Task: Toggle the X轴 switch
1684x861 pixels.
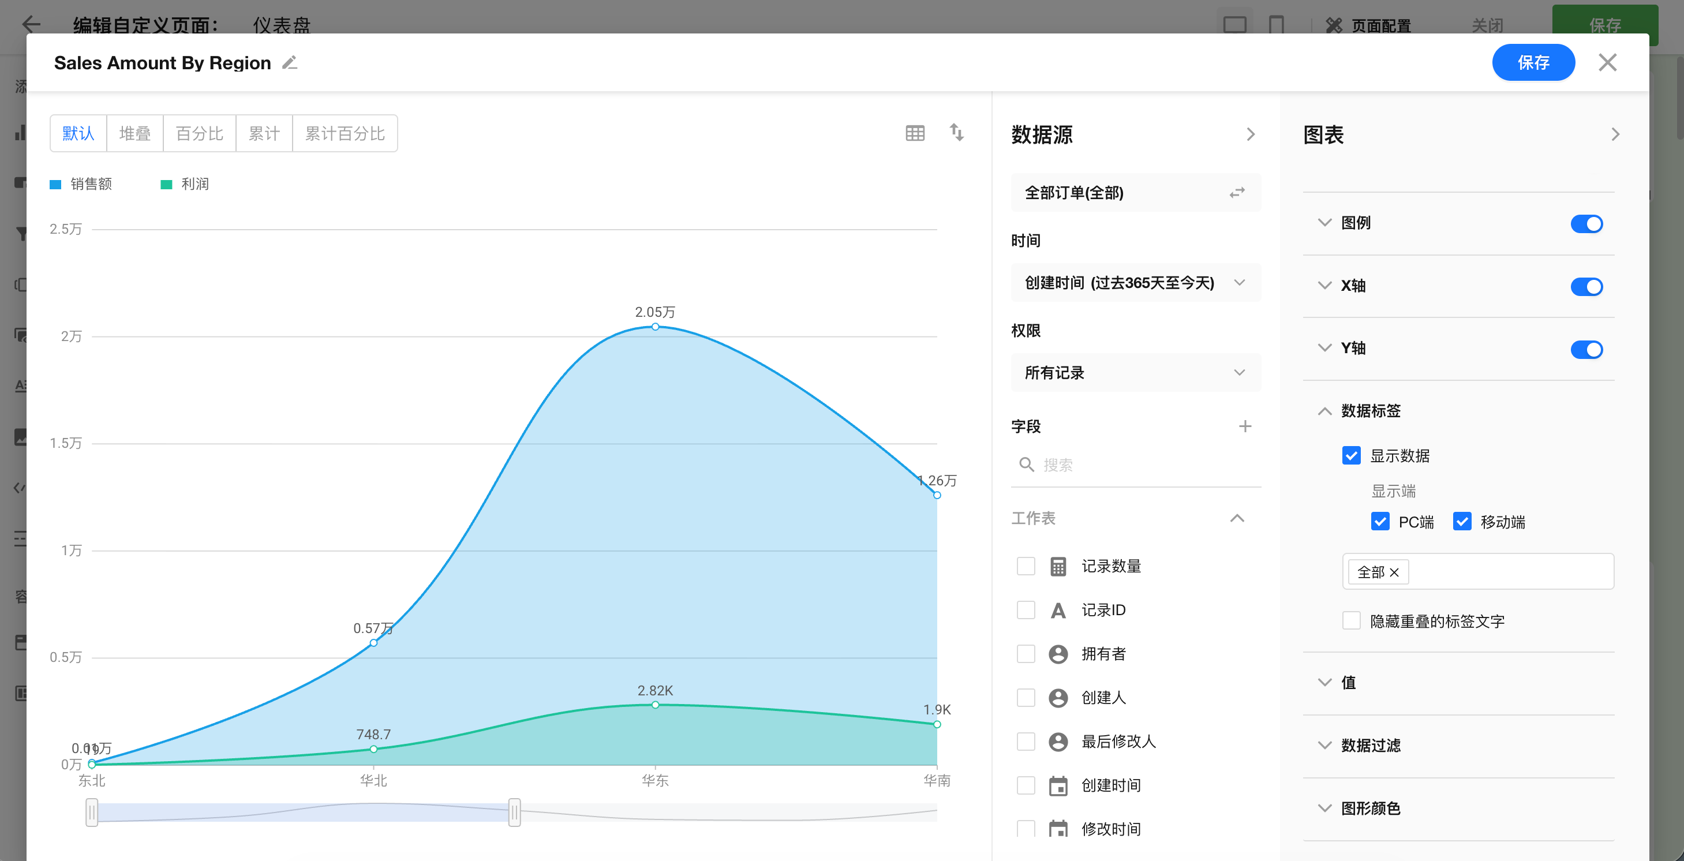Action: 1586,286
